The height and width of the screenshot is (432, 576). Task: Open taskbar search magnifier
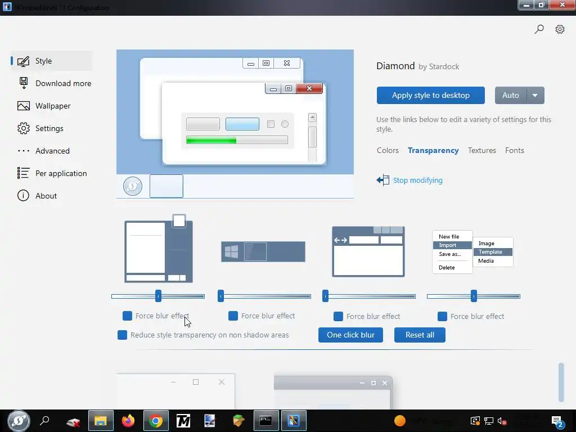[x=44, y=421]
